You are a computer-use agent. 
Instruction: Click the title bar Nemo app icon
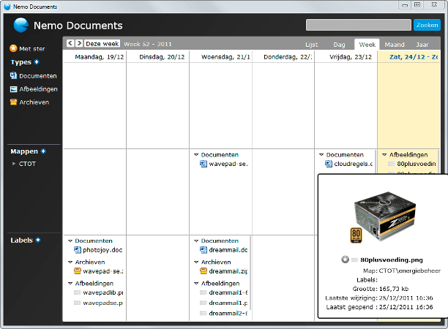7,7
